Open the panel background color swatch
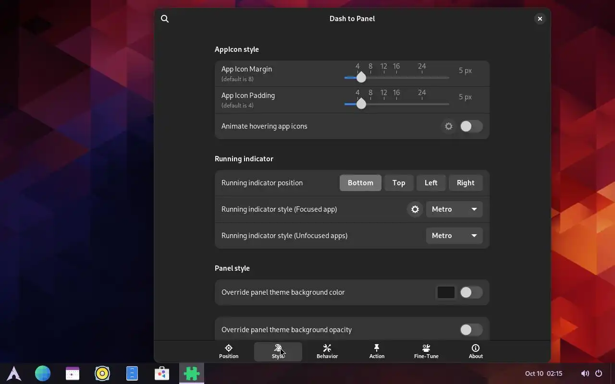The image size is (615, 384). point(446,292)
